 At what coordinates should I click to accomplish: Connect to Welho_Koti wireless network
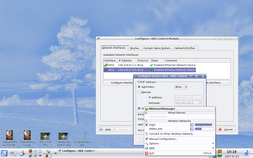click(156, 129)
